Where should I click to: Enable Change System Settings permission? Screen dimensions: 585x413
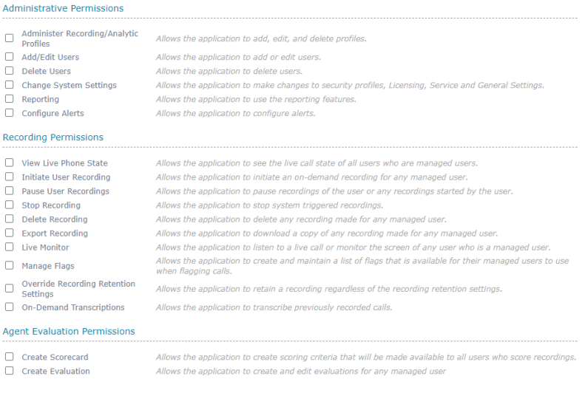9,85
